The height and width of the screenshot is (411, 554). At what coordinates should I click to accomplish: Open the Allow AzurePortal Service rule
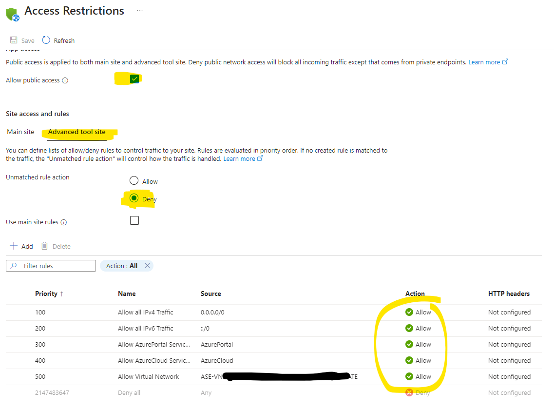point(154,345)
